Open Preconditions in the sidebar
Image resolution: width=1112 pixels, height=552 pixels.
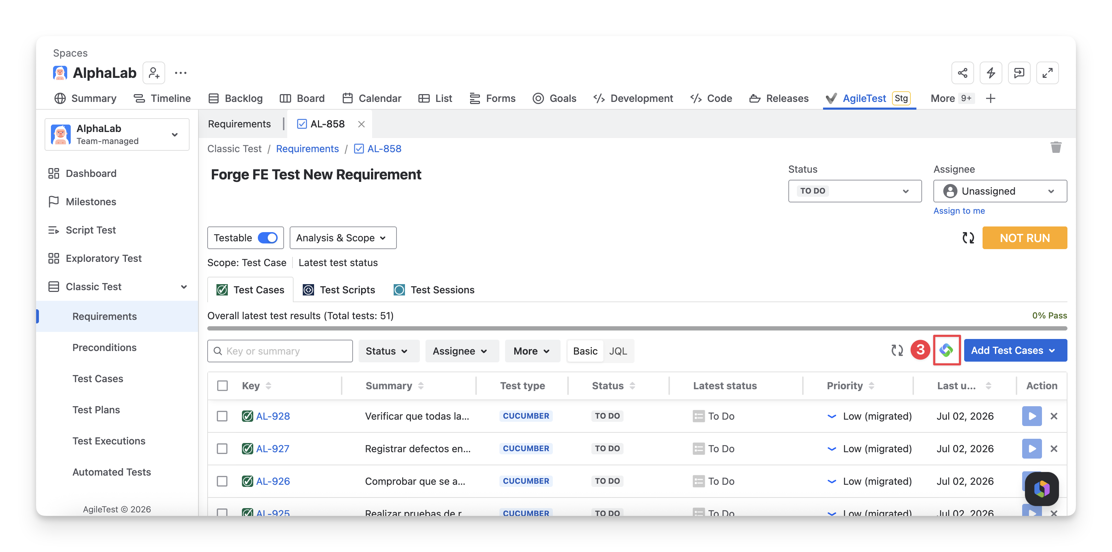coord(104,348)
